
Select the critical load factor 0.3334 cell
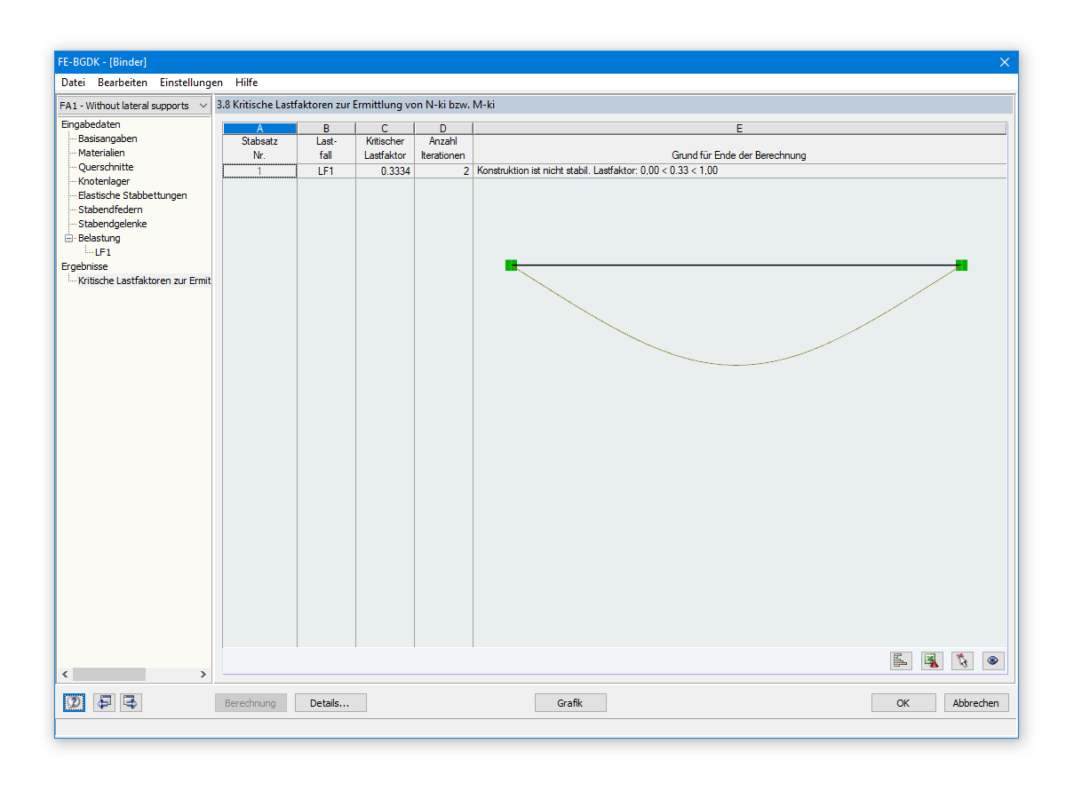385,171
